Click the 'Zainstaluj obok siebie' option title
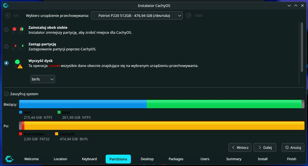308x166 pixels. coord(48,27)
